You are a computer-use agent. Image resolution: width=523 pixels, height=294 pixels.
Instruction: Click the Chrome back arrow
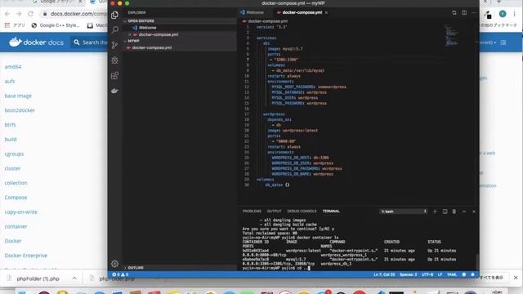point(7,14)
